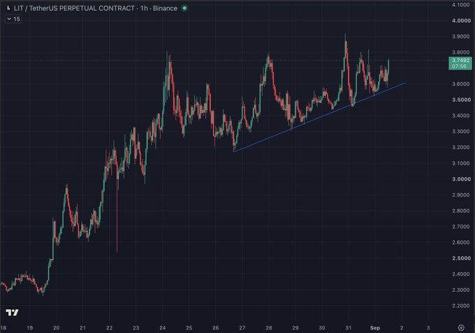The width and height of the screenshot is (475, 333).
Task: Click the 2.9000 price axis label
Action: (x=461, y=195)
